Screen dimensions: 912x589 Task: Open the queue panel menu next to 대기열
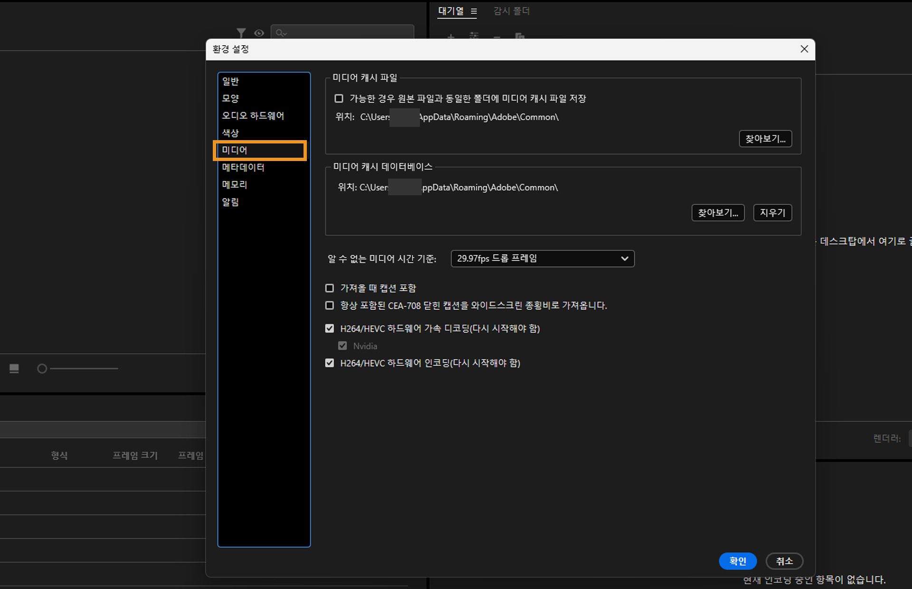pos(474,11)
